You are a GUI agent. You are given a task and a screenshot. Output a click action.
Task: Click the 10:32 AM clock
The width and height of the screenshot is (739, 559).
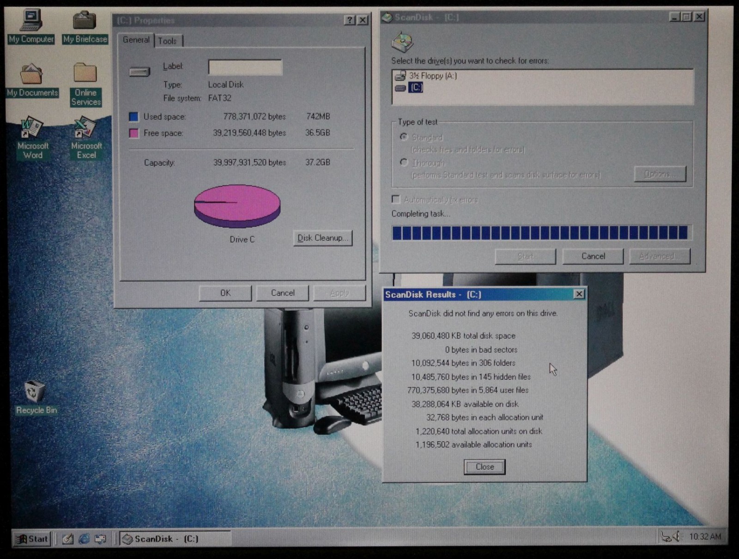pos(705,536)
